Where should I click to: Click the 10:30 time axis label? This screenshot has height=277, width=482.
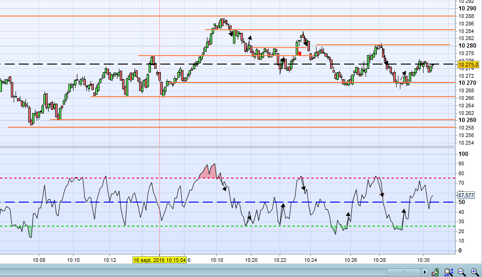[x=424, y=260]
